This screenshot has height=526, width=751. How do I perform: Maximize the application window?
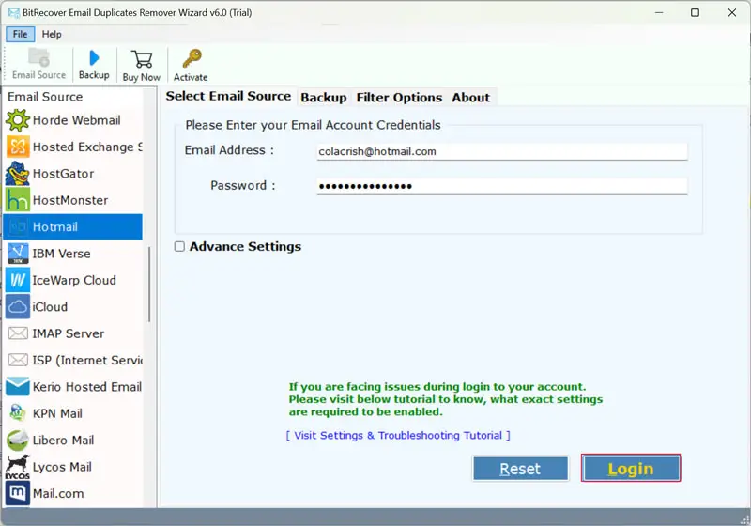(x=695, y=13)
